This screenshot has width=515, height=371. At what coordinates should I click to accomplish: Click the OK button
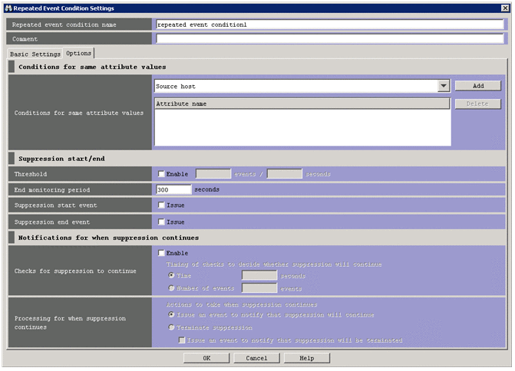[206, 358]
